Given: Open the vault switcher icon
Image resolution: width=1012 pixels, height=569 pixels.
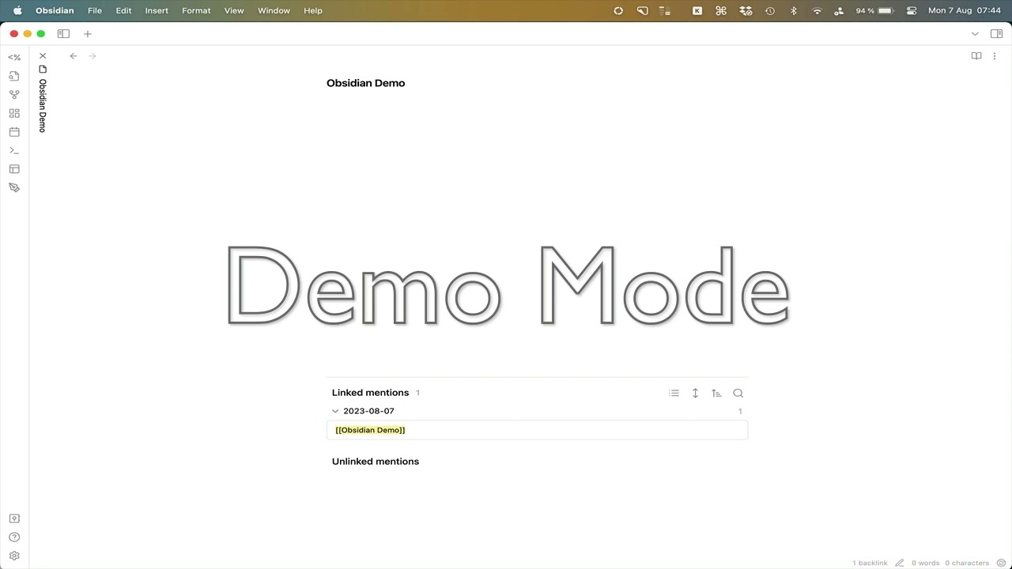Looking at the screenshot, I should (14, 518).
